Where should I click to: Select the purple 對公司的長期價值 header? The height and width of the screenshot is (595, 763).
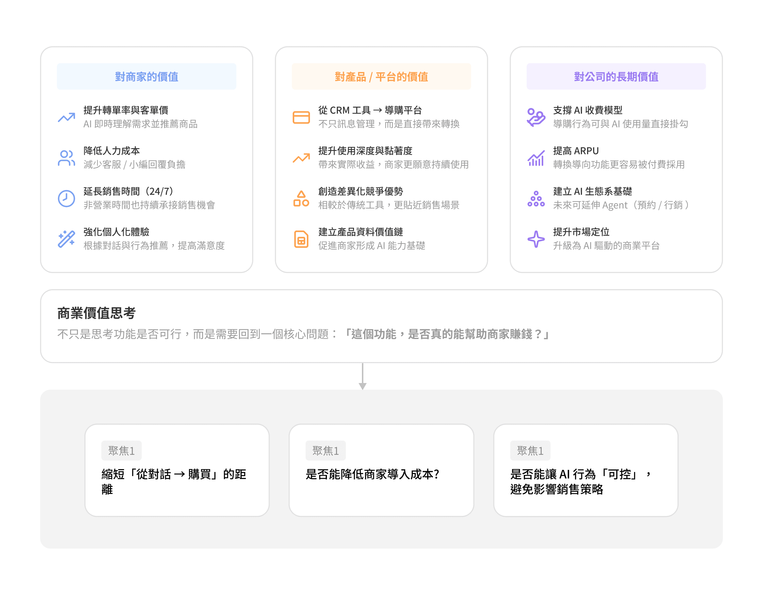tap(616, 76)
